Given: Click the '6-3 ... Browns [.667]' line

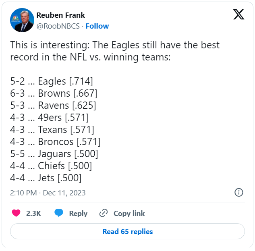Looking at the screenshot, I should click(54, 93).
